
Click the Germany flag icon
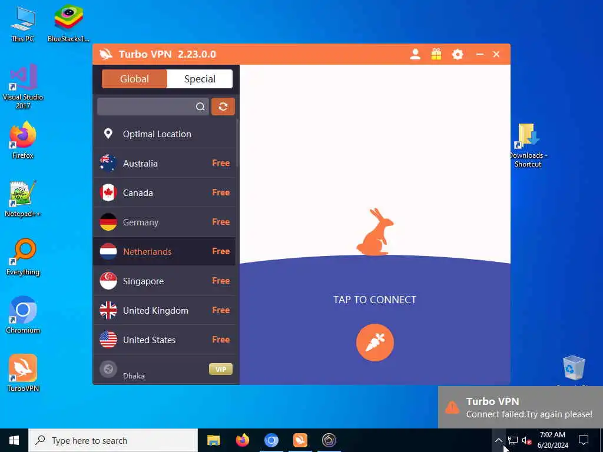click(x=108, y=222)
